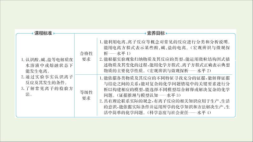Click the 素养目标 header label

tap(156, 33)
